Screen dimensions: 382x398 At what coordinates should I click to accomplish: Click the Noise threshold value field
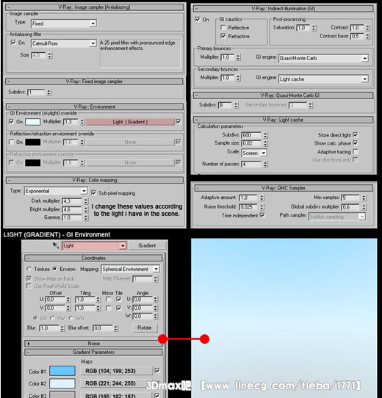[248, 207]
